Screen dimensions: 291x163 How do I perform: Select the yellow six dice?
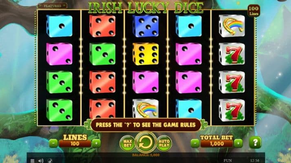pos(145,54)
